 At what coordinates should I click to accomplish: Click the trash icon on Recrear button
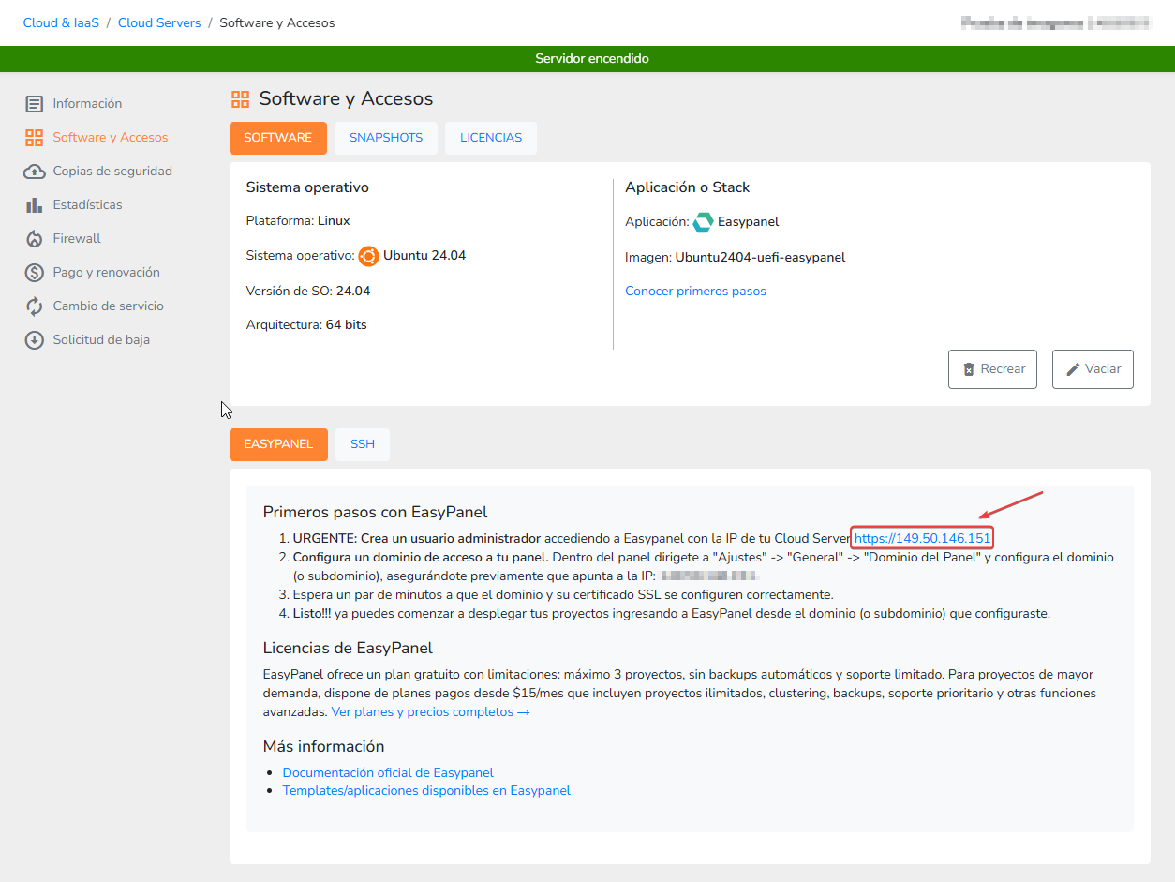[x=969, y=369]
